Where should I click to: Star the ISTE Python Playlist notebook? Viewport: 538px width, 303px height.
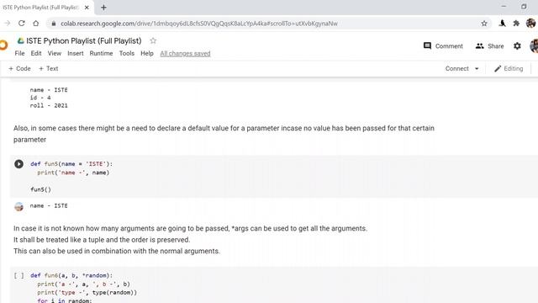(x=153, y=41)
